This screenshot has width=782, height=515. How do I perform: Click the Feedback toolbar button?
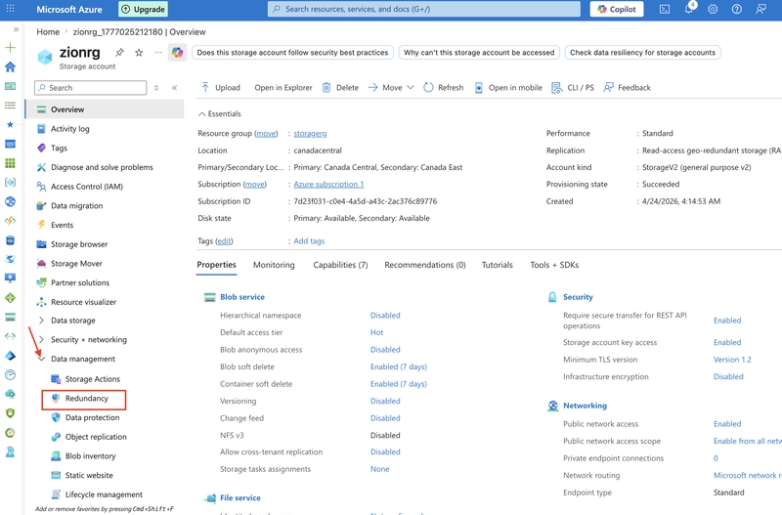[628, 88]
